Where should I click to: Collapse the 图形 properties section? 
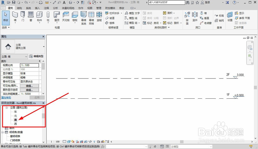[x=39, y=61]
